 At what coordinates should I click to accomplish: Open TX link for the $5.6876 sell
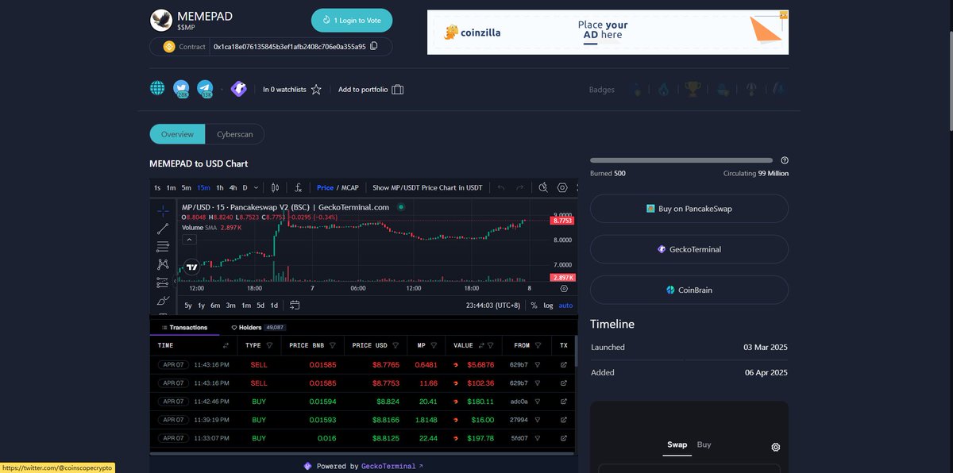564,364
